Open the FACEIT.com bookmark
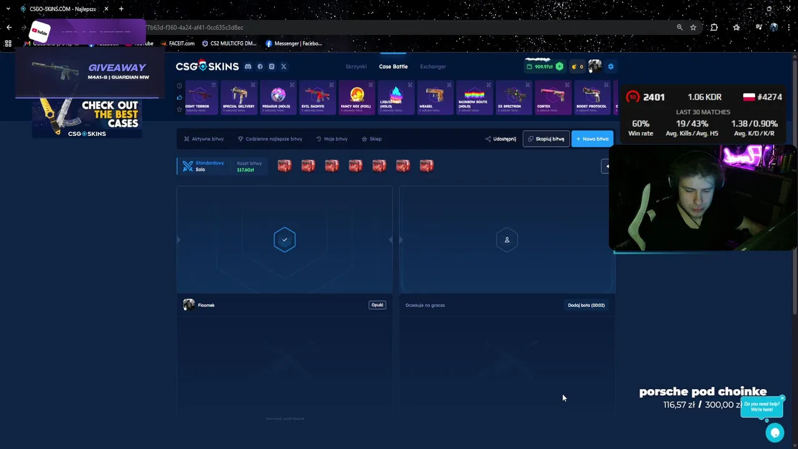Screen dimensions: 798x449 [x=178, y=44]
